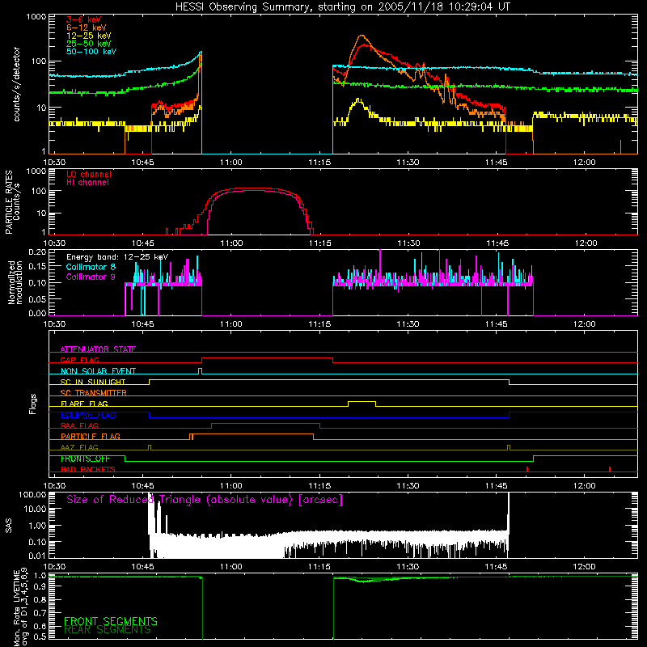Click the 100.00 tick value on SAS axis
Image resolution: width=647 pixels, height=647 pixels.
tap(32, 494)
